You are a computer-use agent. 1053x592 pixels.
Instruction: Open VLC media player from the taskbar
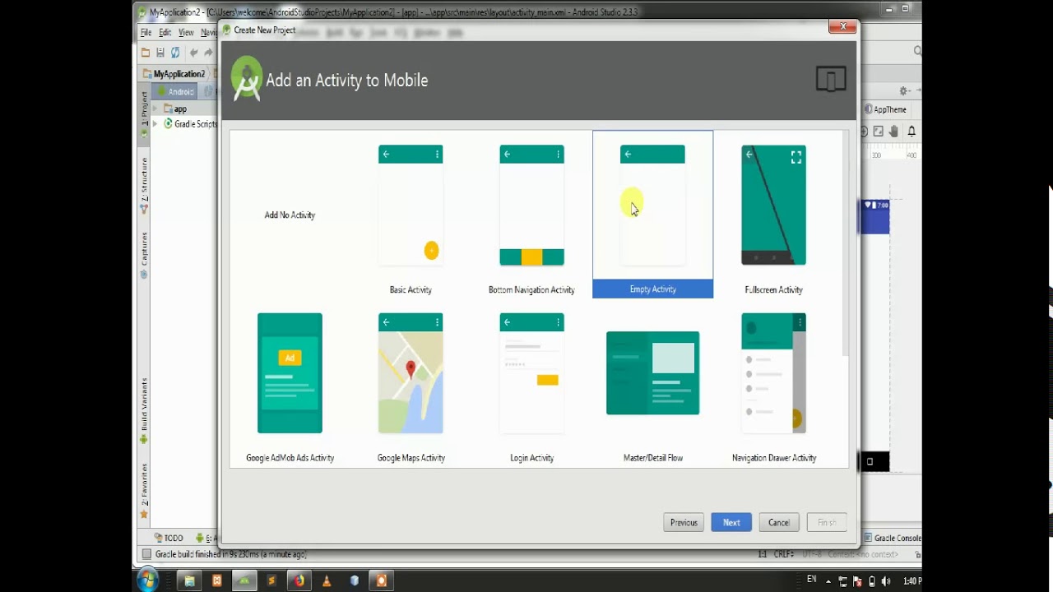327,580
